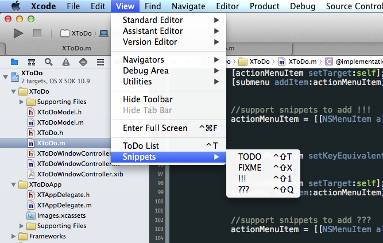Open the Find menu

coord(153,6)
